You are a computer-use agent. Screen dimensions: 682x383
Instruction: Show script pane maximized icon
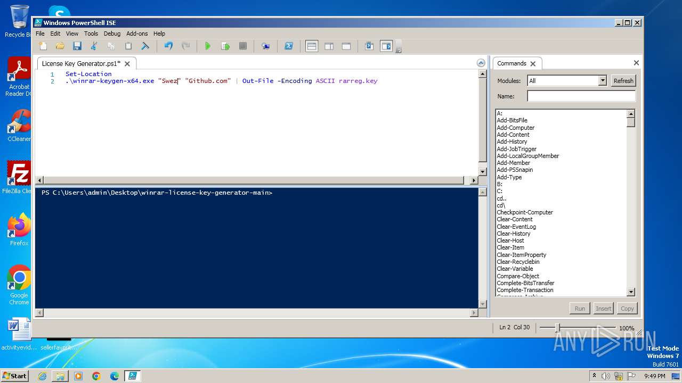coord(346,46)
